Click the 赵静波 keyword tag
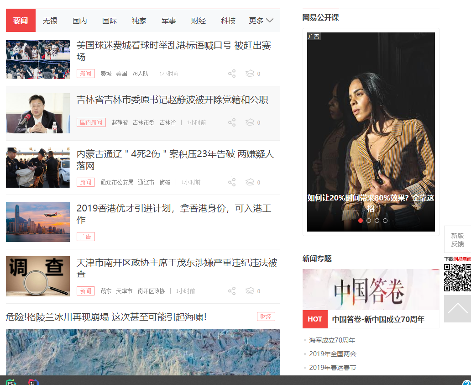471x385 pixels. tap(120, 122)
